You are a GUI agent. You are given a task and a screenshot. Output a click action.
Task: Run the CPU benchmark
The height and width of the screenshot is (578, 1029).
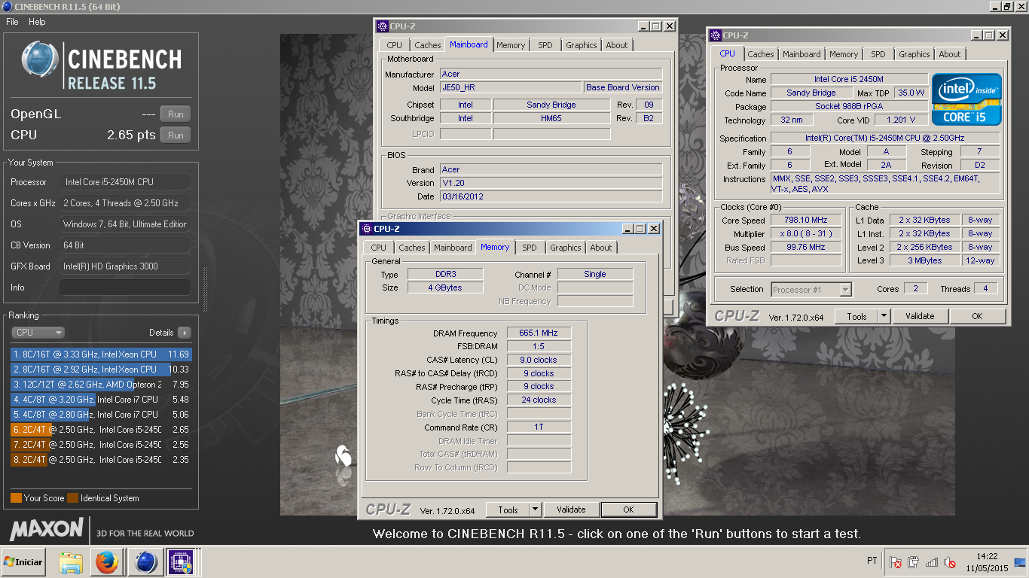pyautogui.click(x=176, y=135)
